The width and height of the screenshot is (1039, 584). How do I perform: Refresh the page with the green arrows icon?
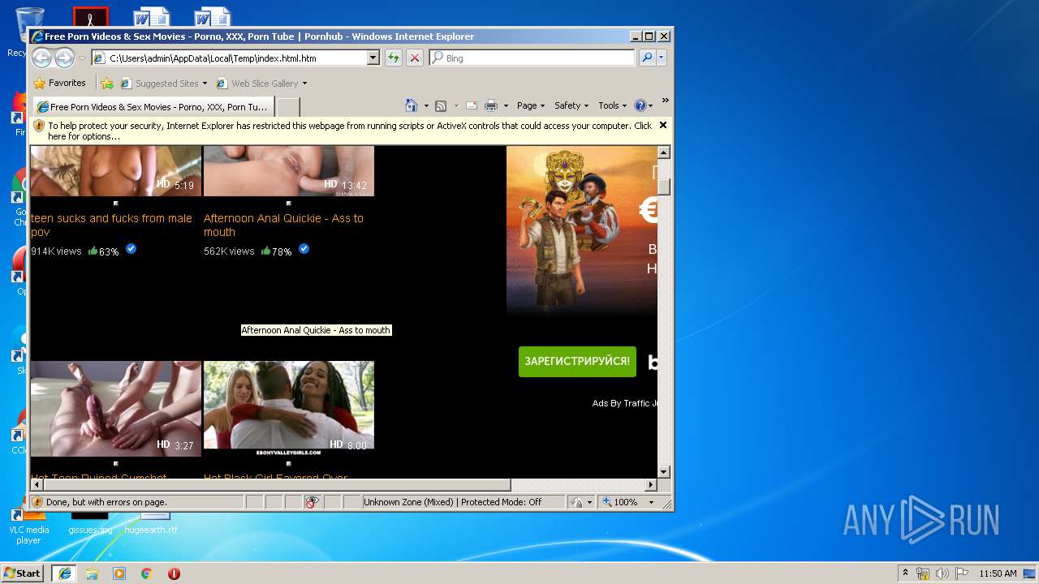(394, 58)
